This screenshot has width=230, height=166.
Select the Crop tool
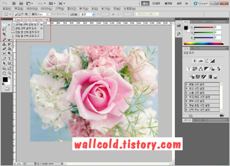click(x=4, y=34)
